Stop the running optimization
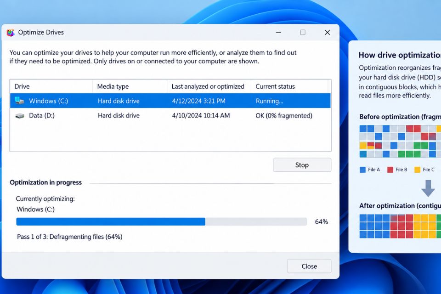 click(302, 165)
